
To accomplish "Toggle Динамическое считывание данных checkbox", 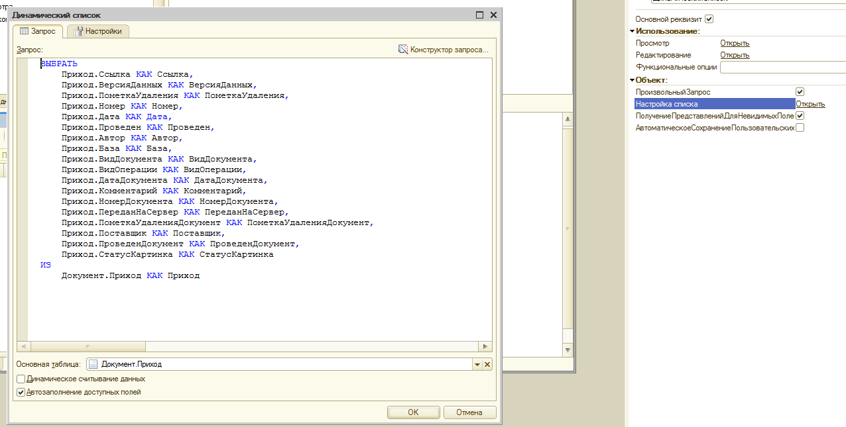I will click(x=21, y=379).
